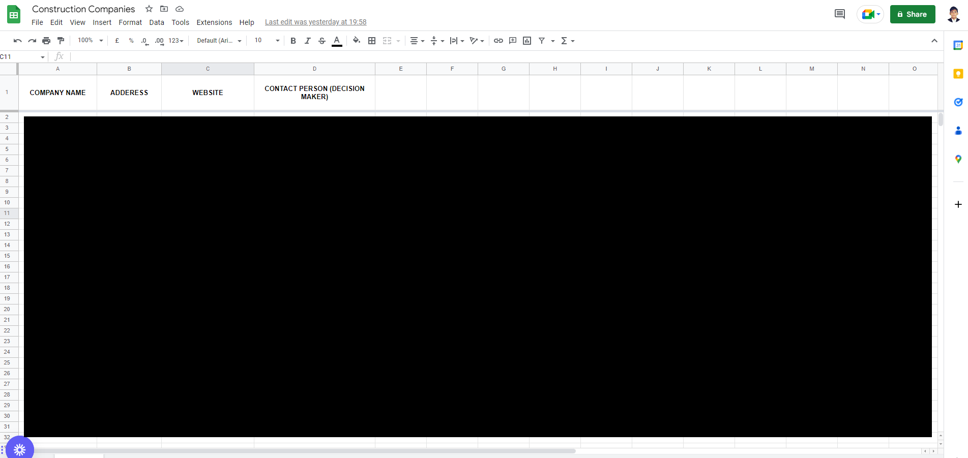The height and width of the screenshot is (458, 968).
Task: Select the WEBSITE header cell
Action: coord(208,93)
